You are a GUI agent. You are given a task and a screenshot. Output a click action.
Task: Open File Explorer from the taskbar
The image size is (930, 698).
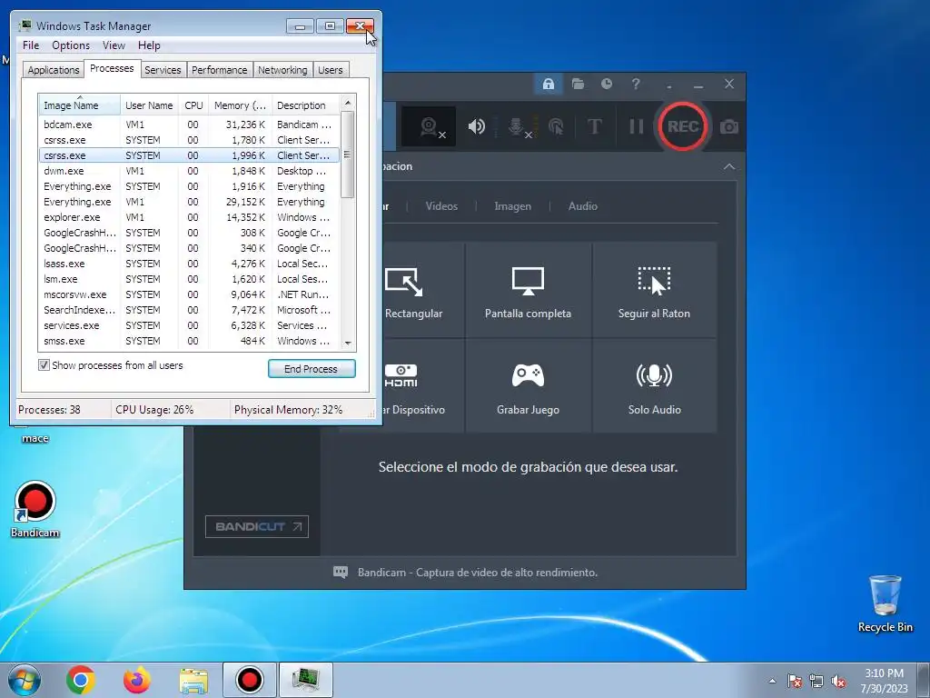pos(193,680)
